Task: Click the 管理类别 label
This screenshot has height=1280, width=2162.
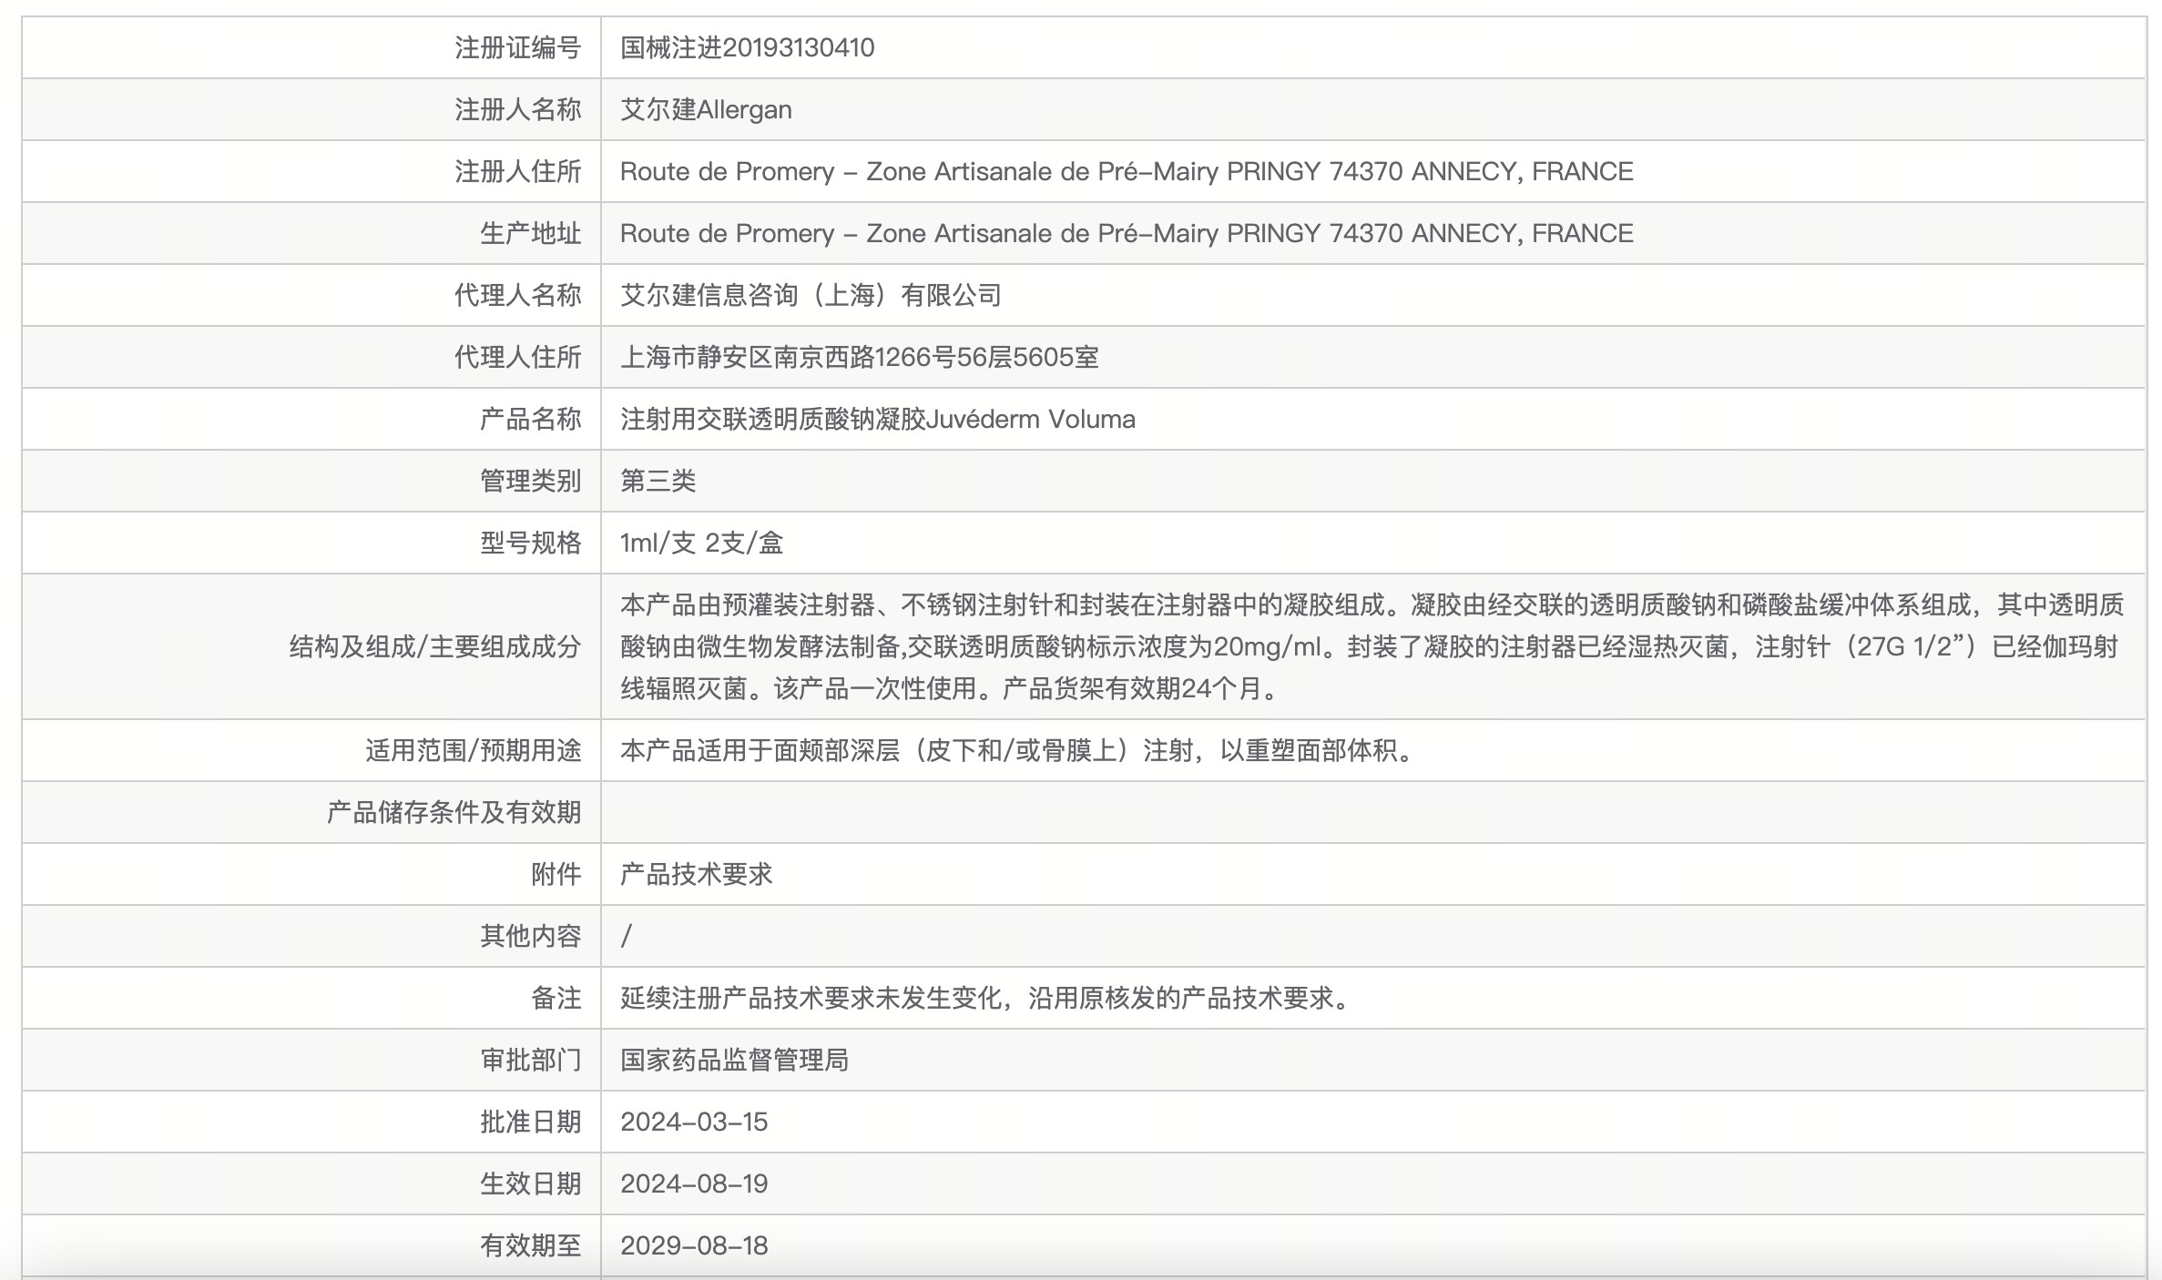Action: (x=530, y=481)
